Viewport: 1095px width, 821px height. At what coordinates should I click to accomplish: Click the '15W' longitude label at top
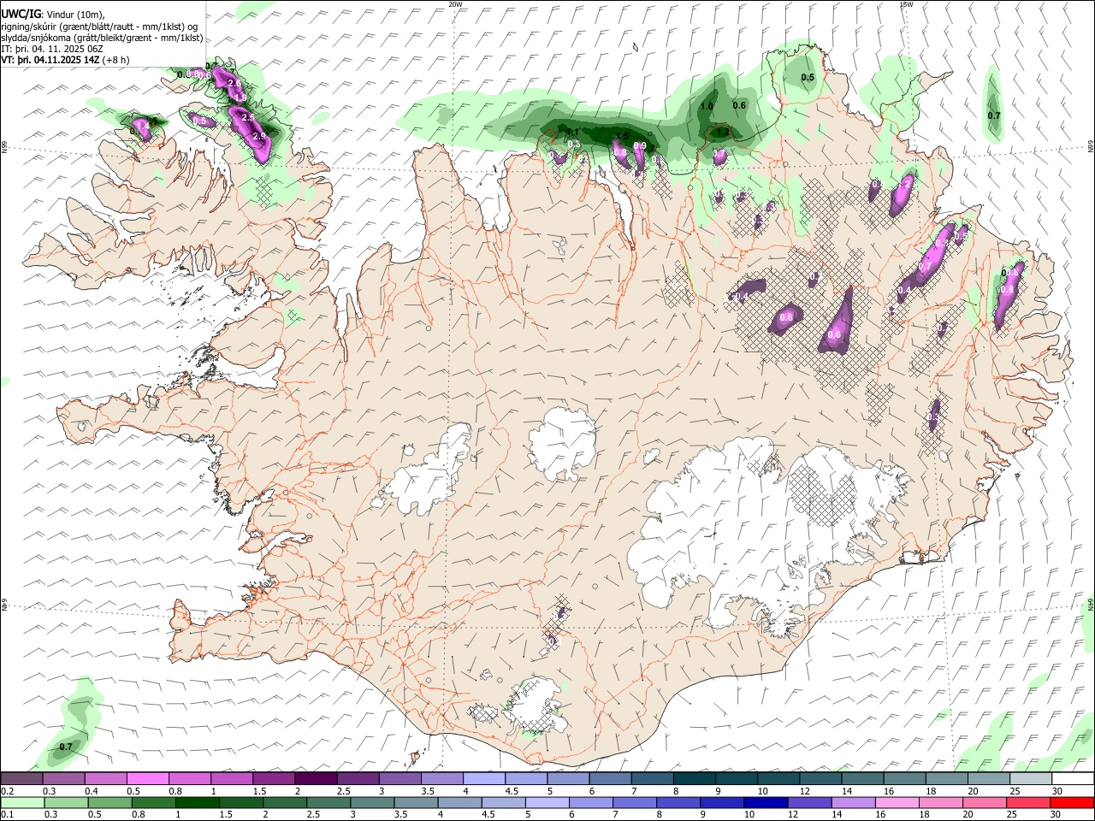906,4
